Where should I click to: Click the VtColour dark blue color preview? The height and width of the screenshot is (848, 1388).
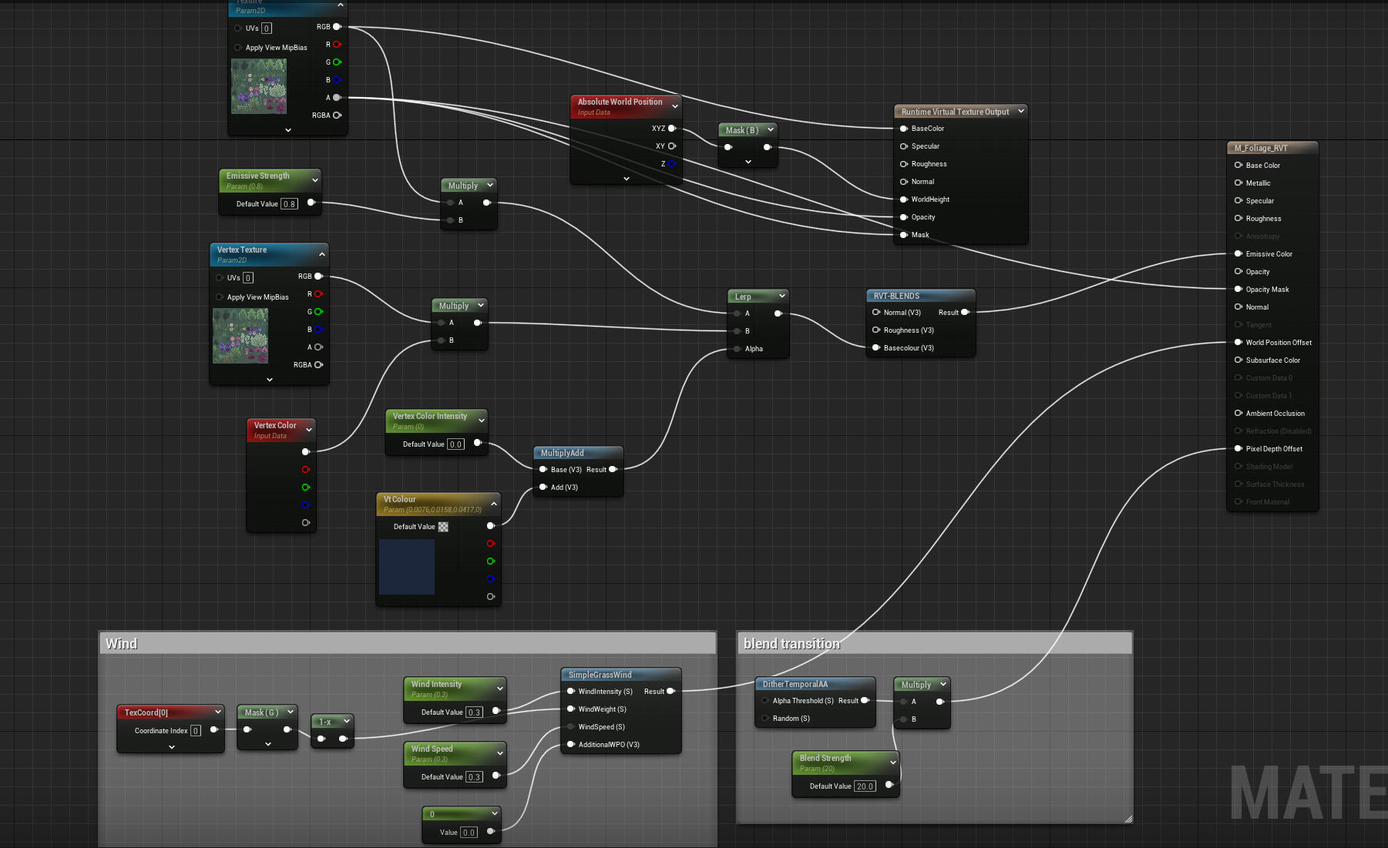[x=407, y=567]
